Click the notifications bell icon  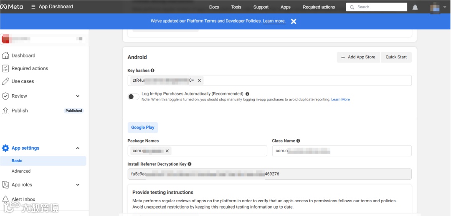tap(415, 7)
